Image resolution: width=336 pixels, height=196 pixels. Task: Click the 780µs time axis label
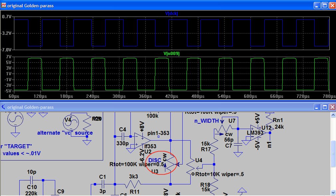330,96
